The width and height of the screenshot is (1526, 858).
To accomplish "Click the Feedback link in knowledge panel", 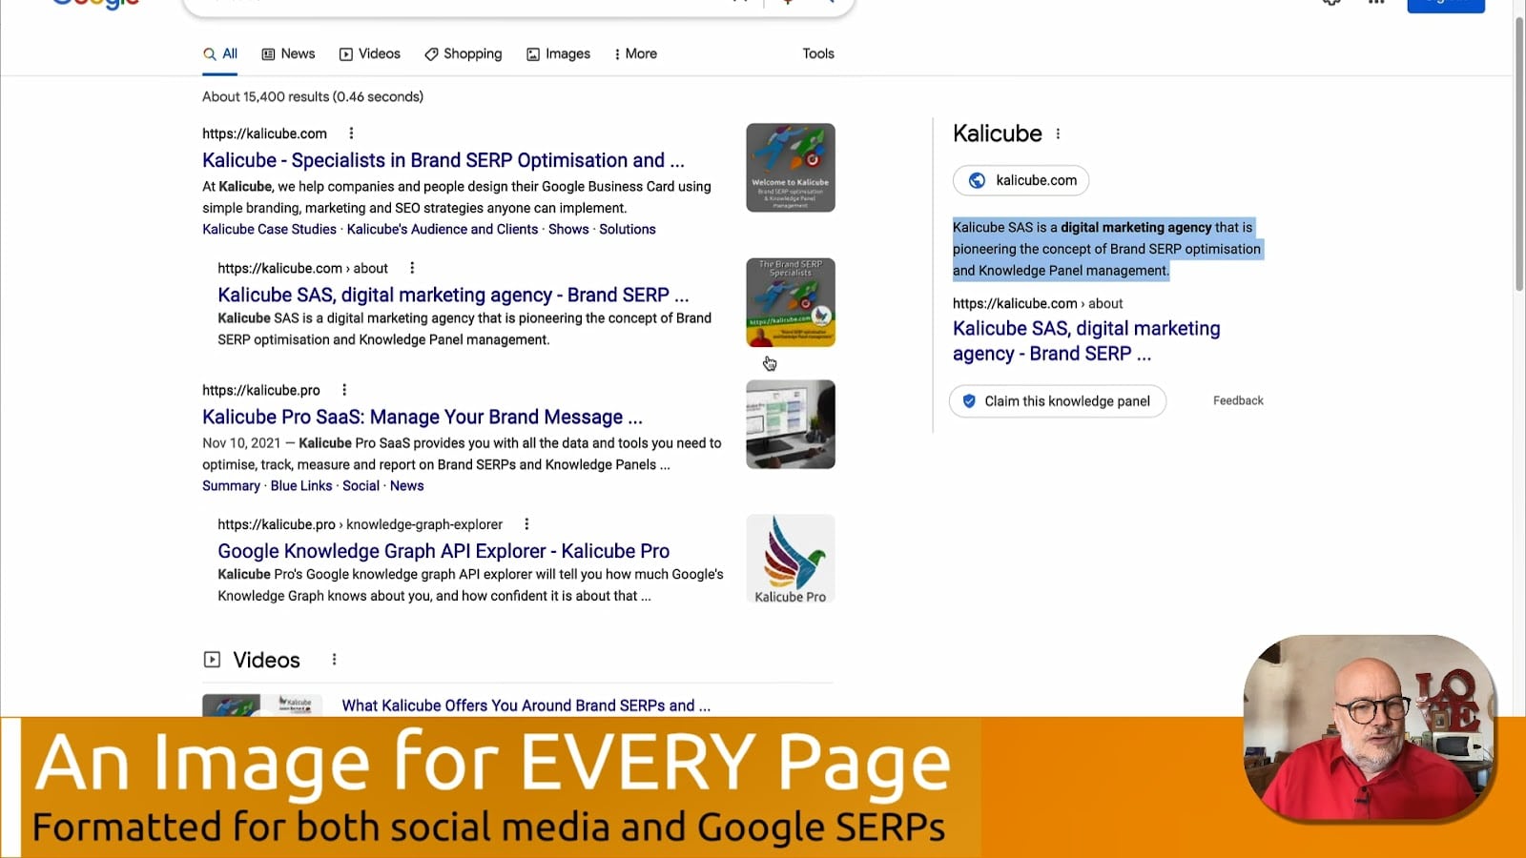I will coord(1238,401).
